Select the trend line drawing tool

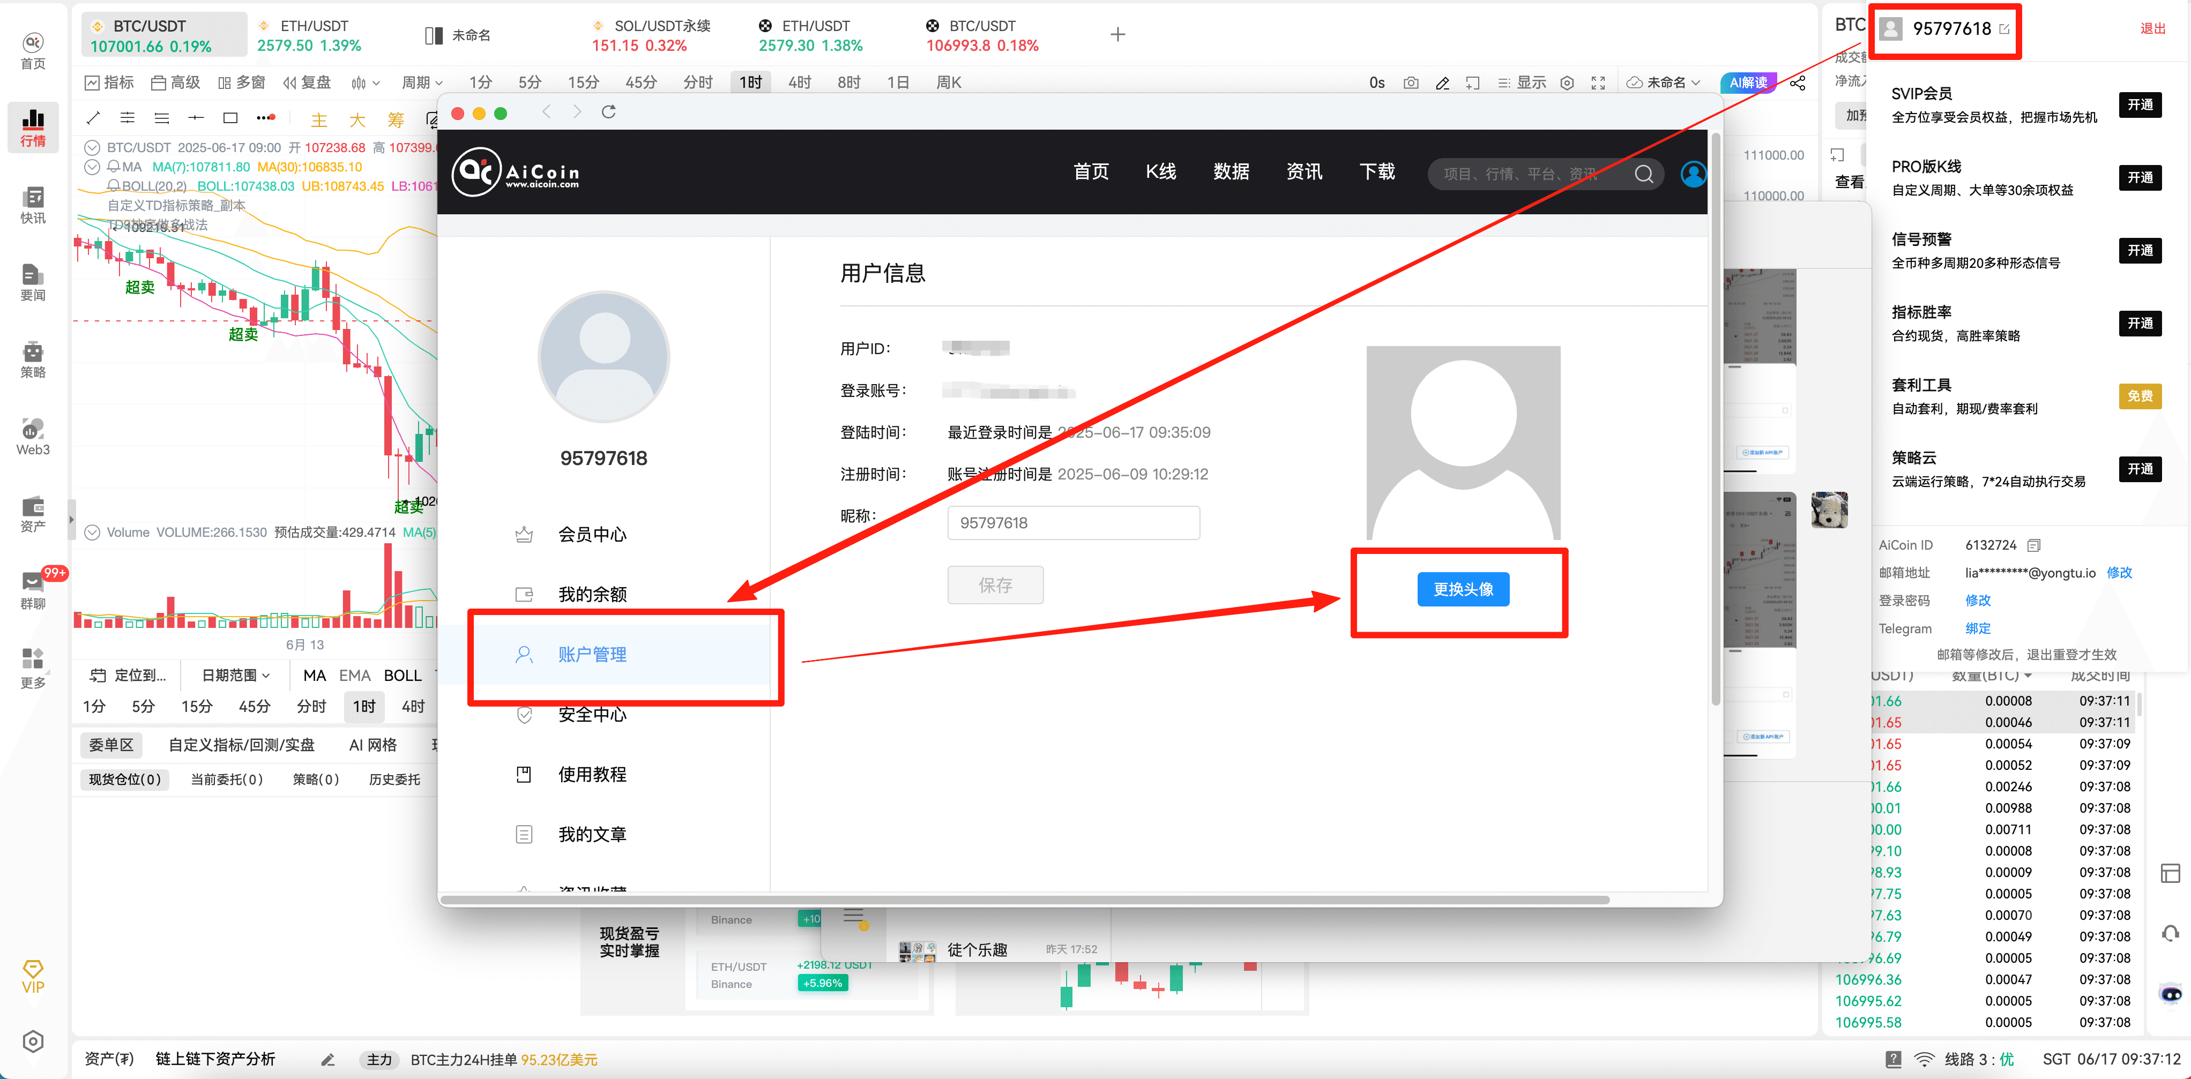(94, 117)
